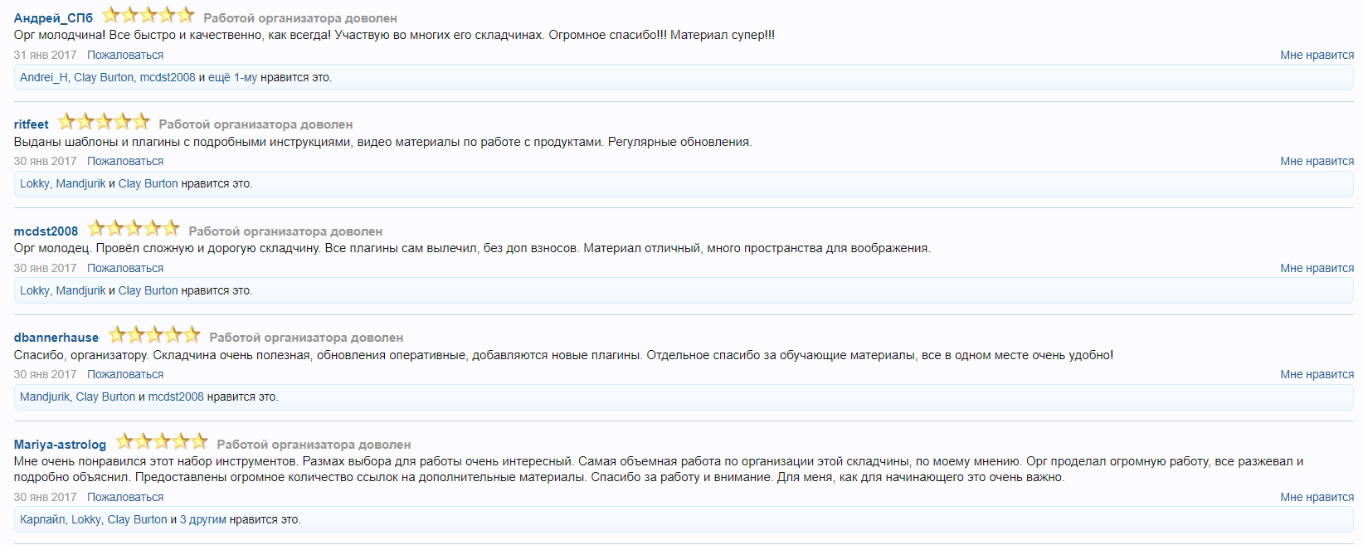The height and width of the screenshot is (545, 1363).
Task: Open the Андрей_СПб user profile
Action: point(53,18)
